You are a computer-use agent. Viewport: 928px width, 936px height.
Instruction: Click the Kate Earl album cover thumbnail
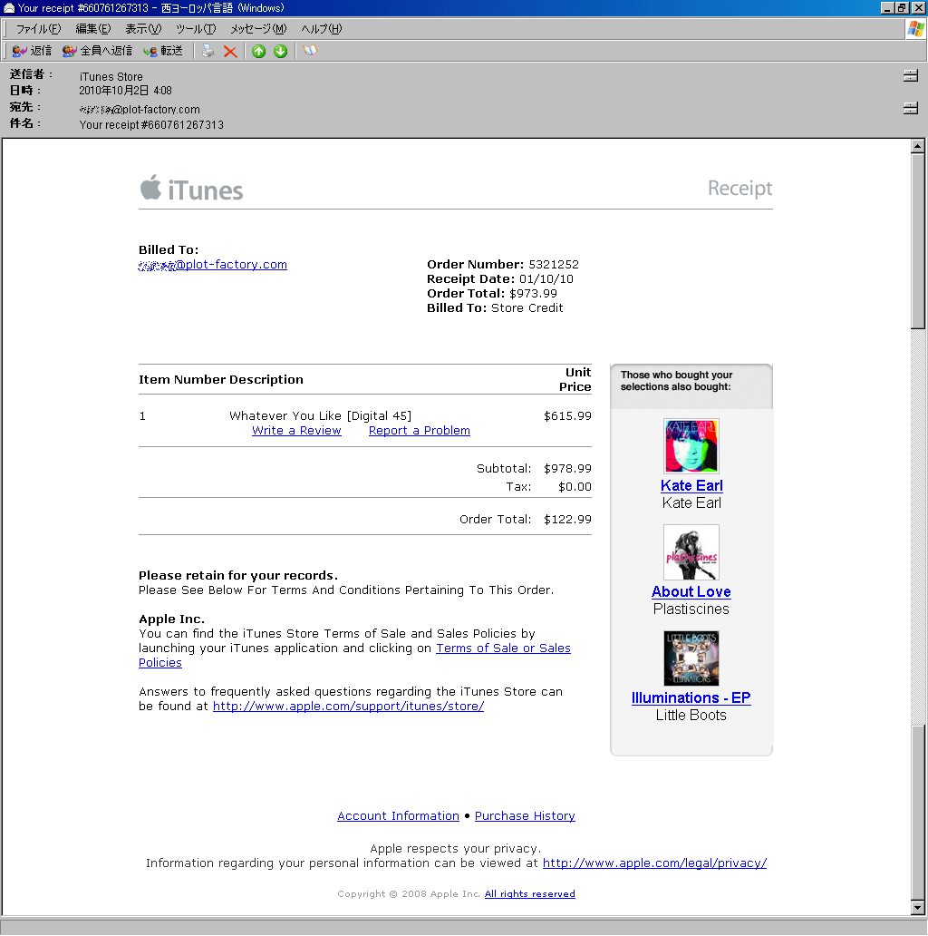[691, 446]
